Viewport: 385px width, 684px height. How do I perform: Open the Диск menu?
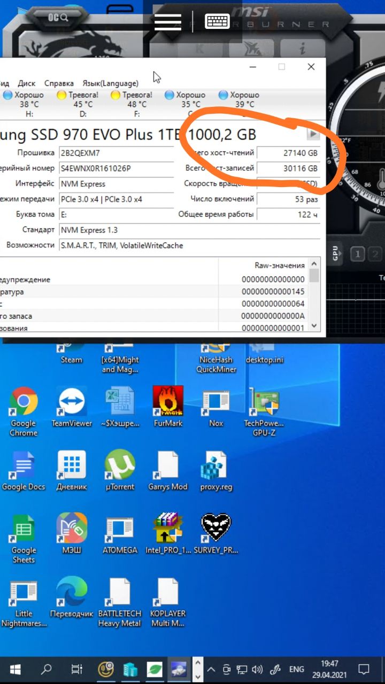(27, 83)
